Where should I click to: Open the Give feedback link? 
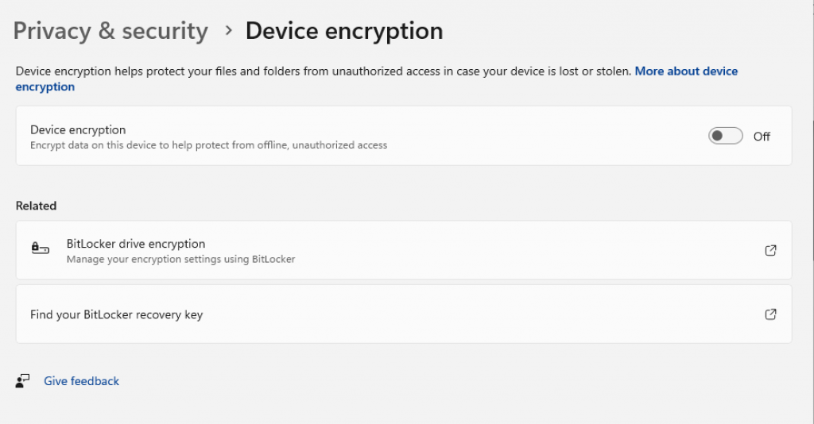81,381
